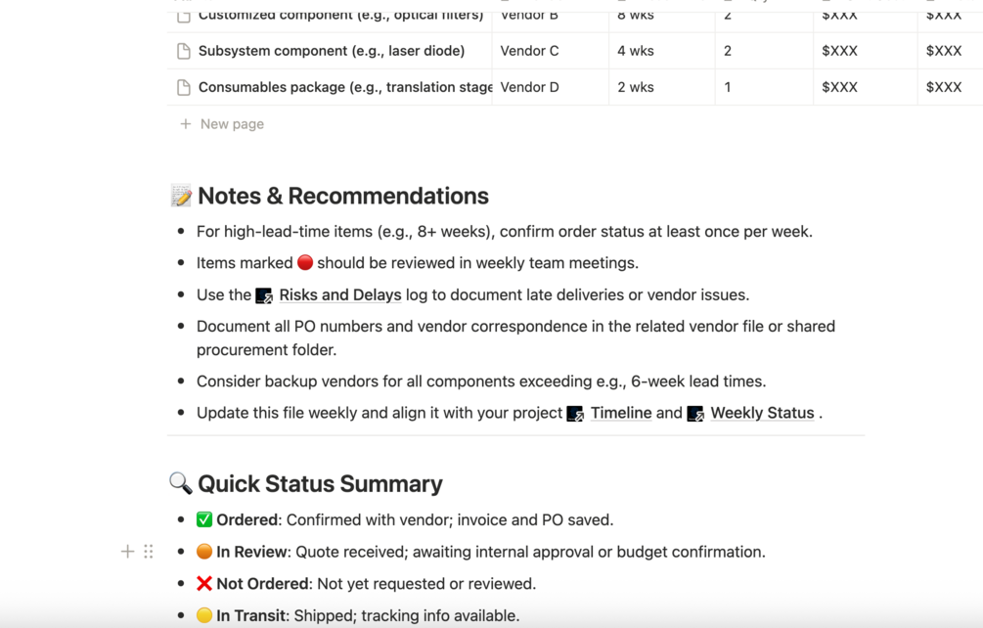This screenshot has width=983, height=628.
Task: Click the linked-page icon before Timeline
Action: pyautogui.click(x=575, y=414)
